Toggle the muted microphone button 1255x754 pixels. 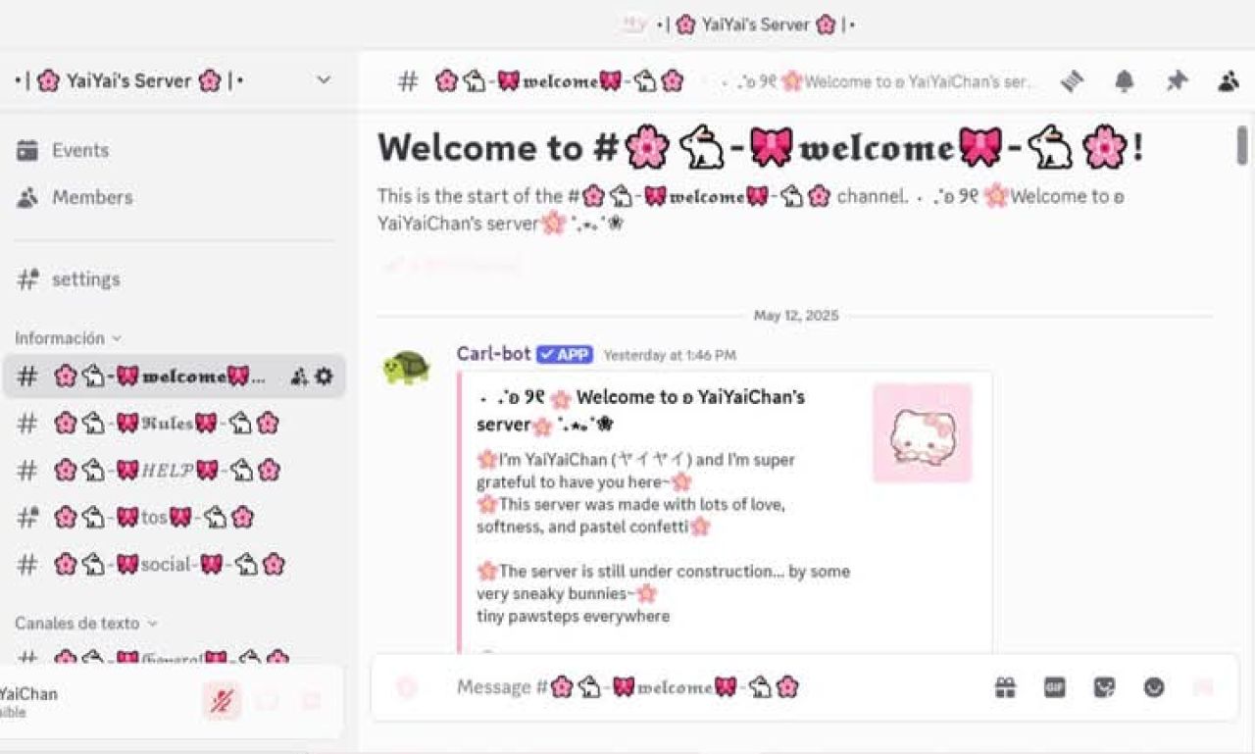tap(223, 700)
